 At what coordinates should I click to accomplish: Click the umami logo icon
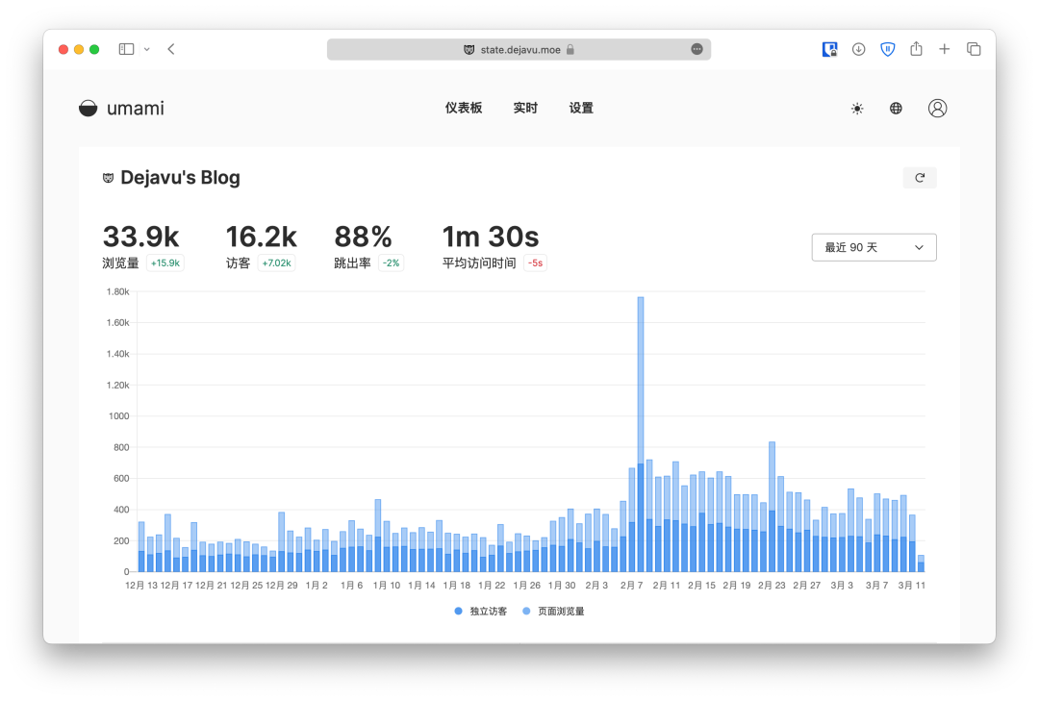pos(89,108)
